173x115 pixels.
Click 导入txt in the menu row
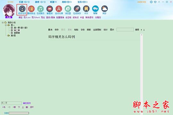pyautogui.click(x=27, y=17)
